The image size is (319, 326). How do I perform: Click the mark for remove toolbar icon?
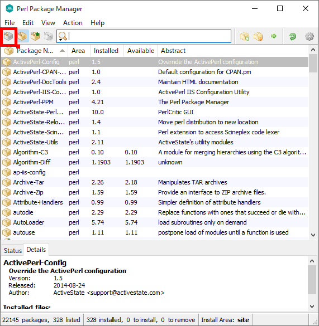258,36
